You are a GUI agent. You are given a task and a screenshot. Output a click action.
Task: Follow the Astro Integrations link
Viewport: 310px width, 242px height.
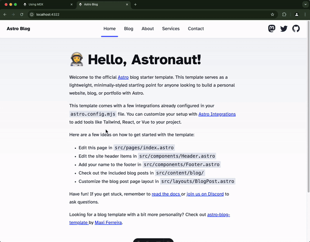(217, 114)
